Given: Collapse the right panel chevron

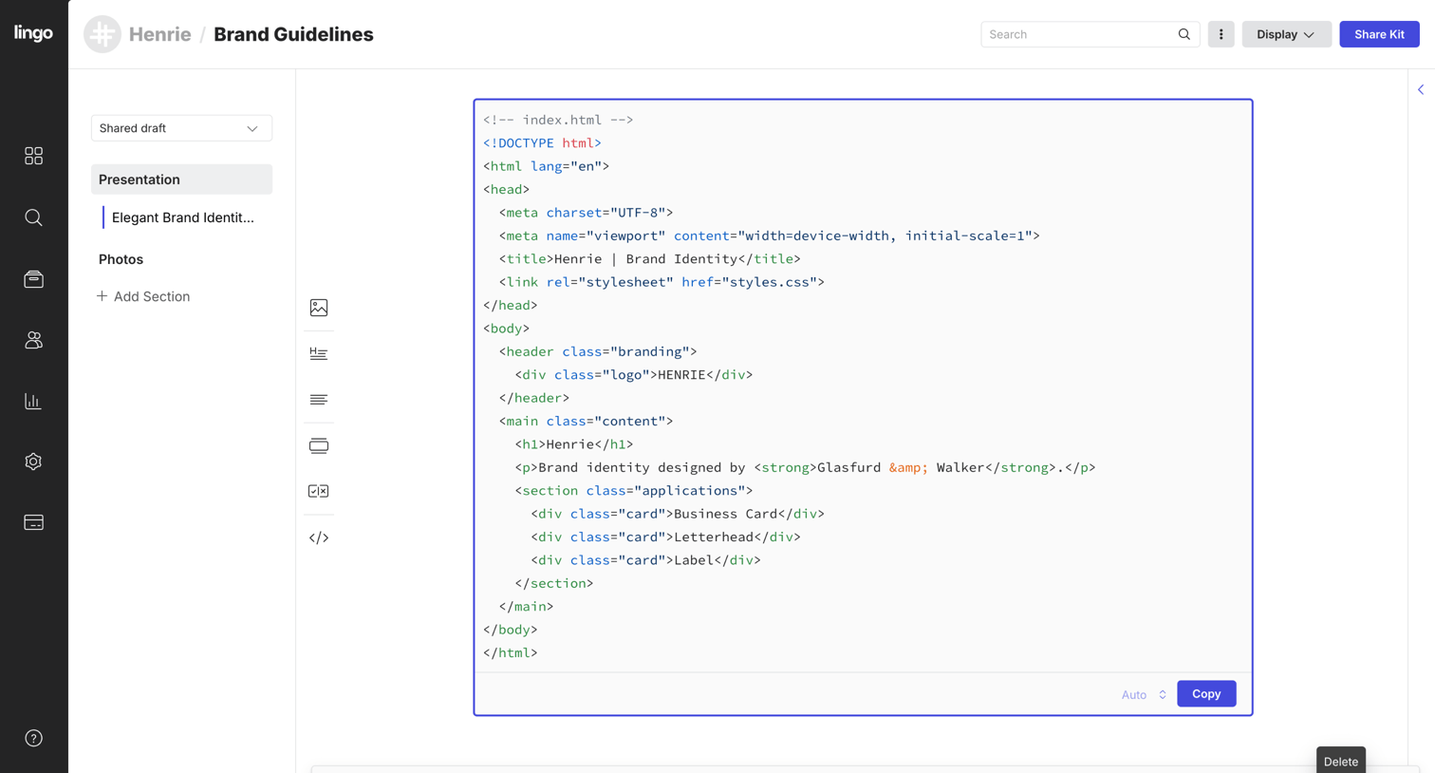Looking at the screenshot, I should coord(1421,90).
